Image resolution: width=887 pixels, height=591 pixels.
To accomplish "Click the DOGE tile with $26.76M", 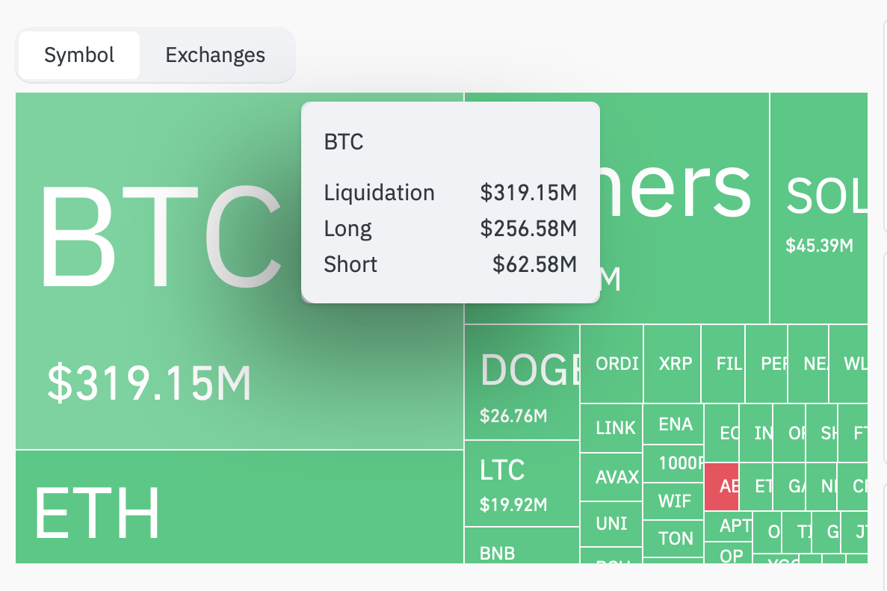I will pos(522,383).
